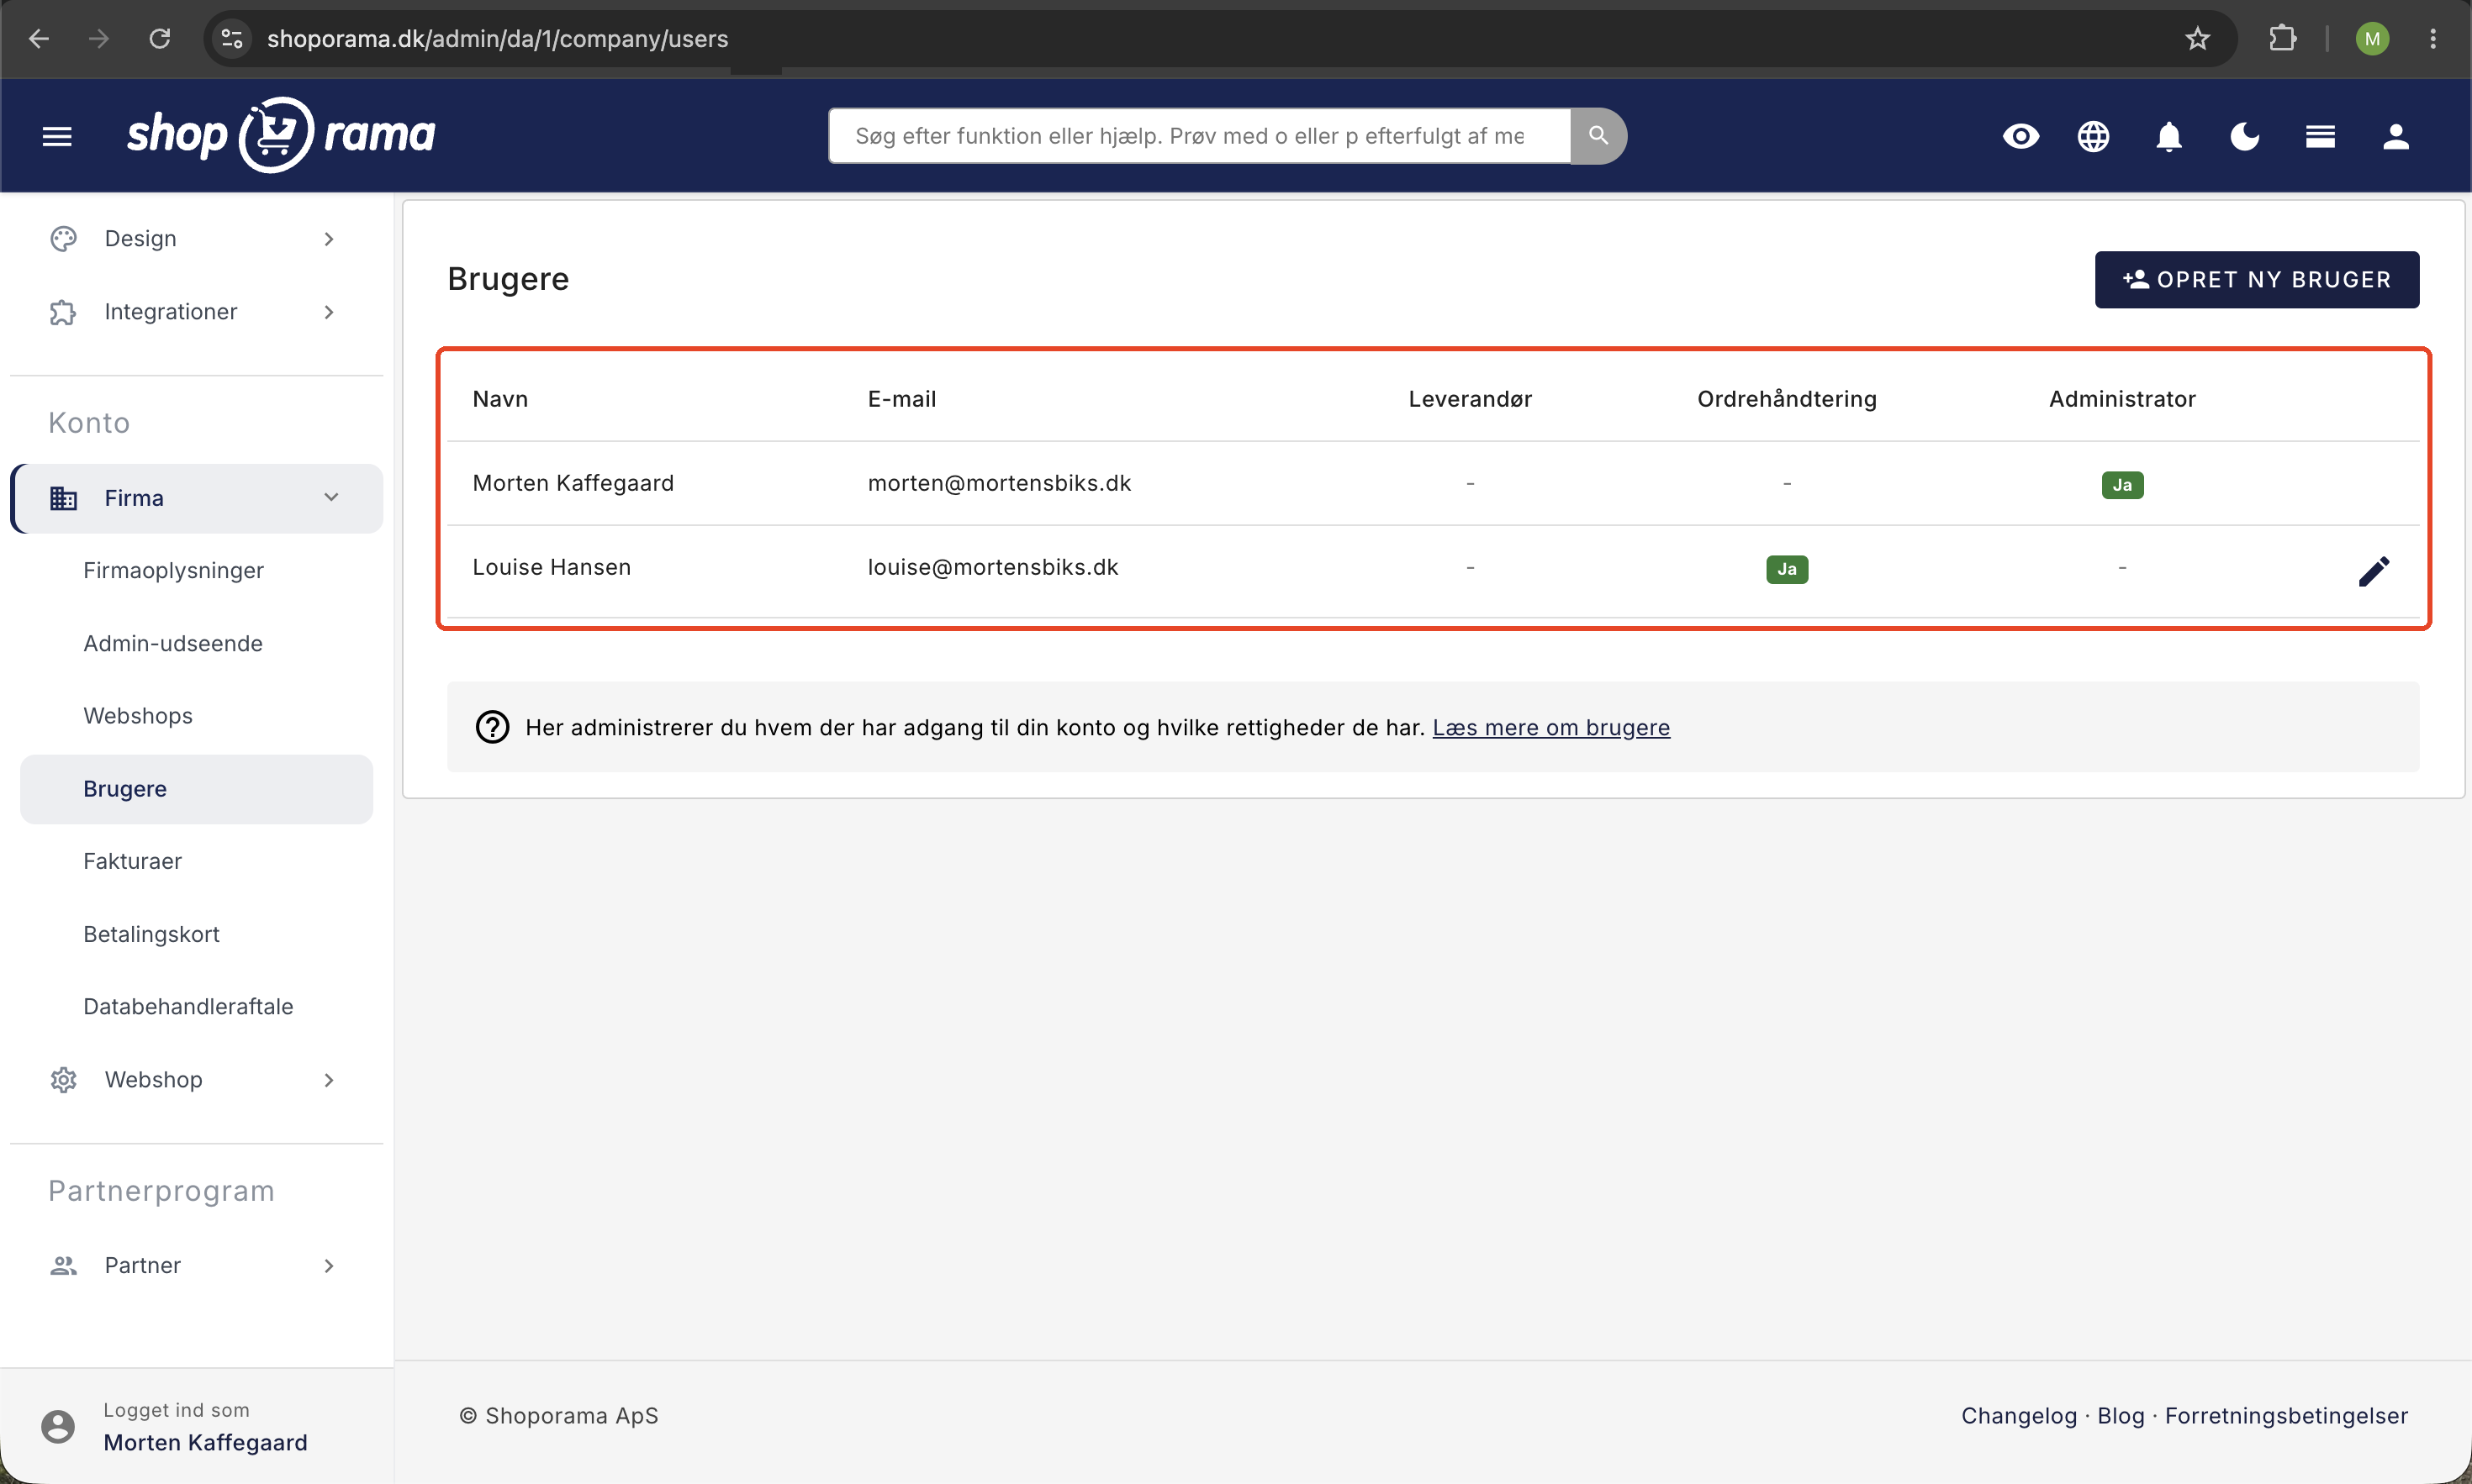This screenshot has width=2472, height=1484.
Task: Click the search magnifier button
Action: pos(1598,136)
